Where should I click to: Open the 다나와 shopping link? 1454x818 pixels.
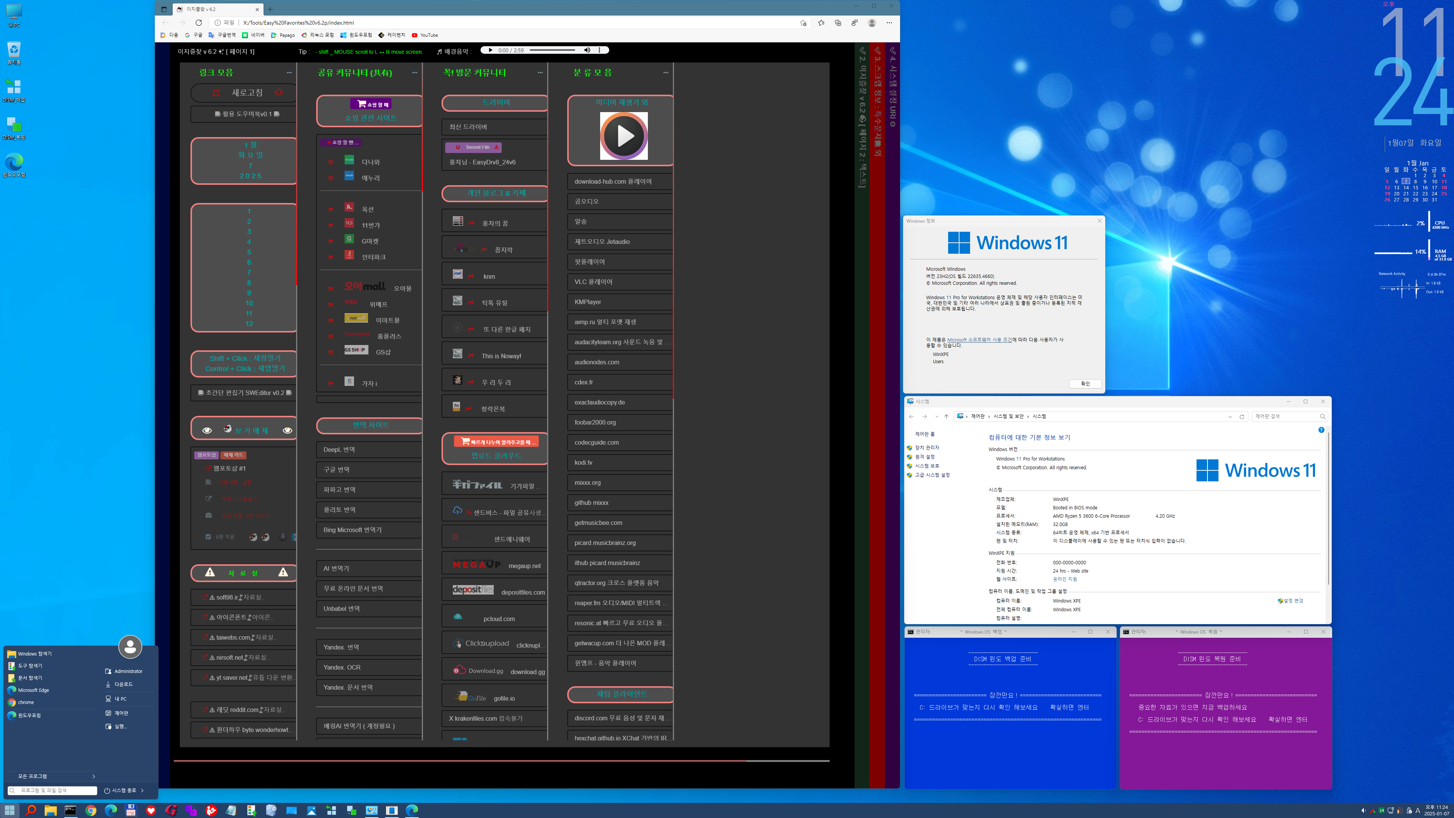[x=370, y=162]
